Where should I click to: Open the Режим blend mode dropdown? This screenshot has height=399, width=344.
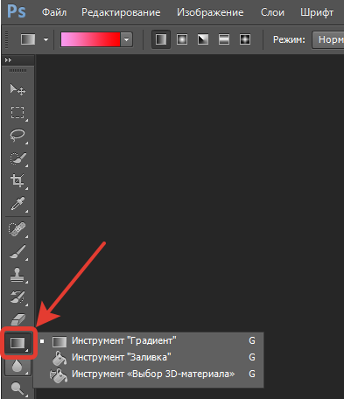(x=328, y=39)
